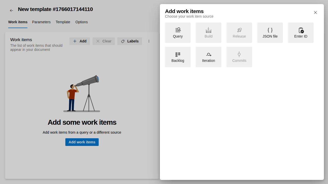Screen dimensions: 328x184
Task: Click the tag icon beside Labels
Action: pos(123,41)
